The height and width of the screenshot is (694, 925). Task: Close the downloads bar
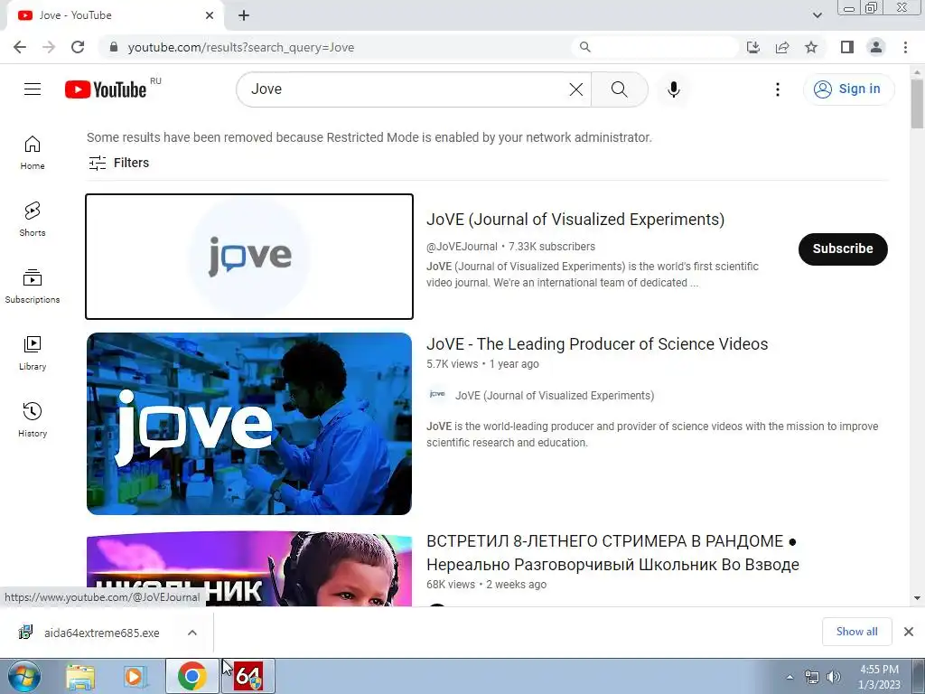pyautogui.click(x=909, y=632)
